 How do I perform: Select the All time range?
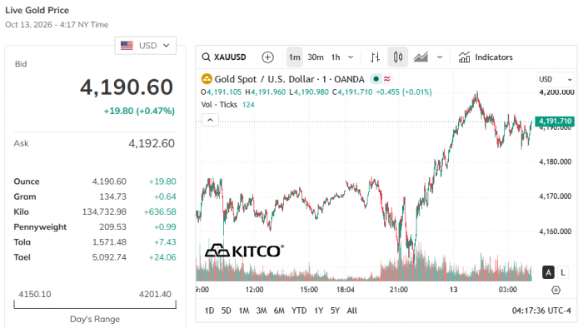tap(351, 311)
